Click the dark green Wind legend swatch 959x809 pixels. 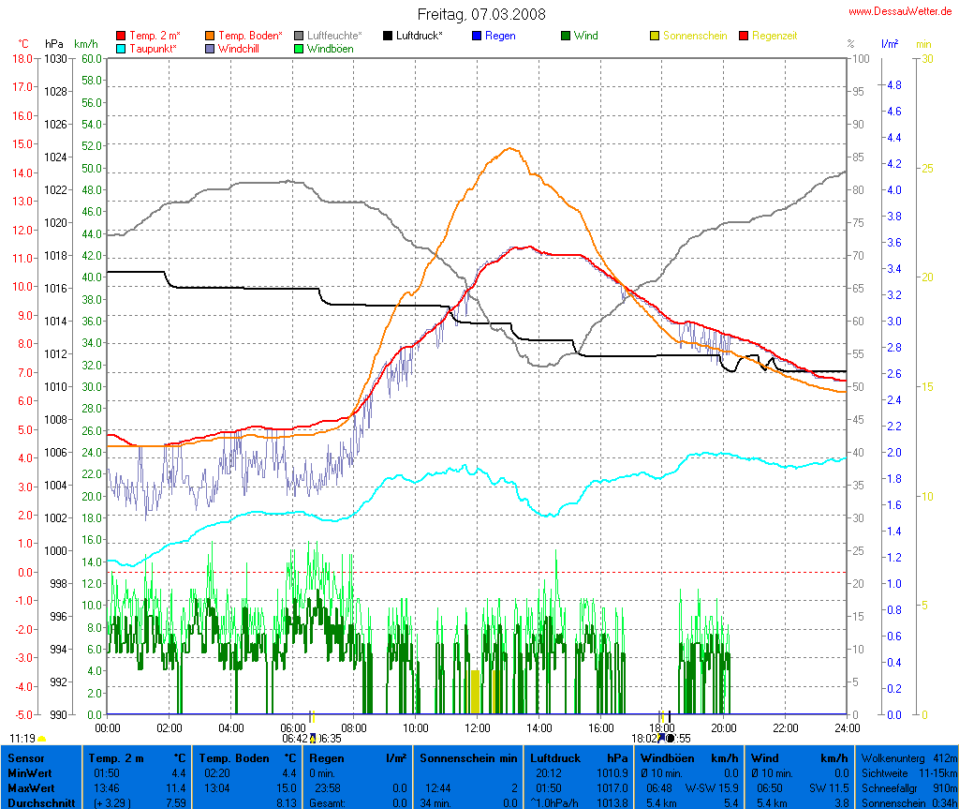566,36
